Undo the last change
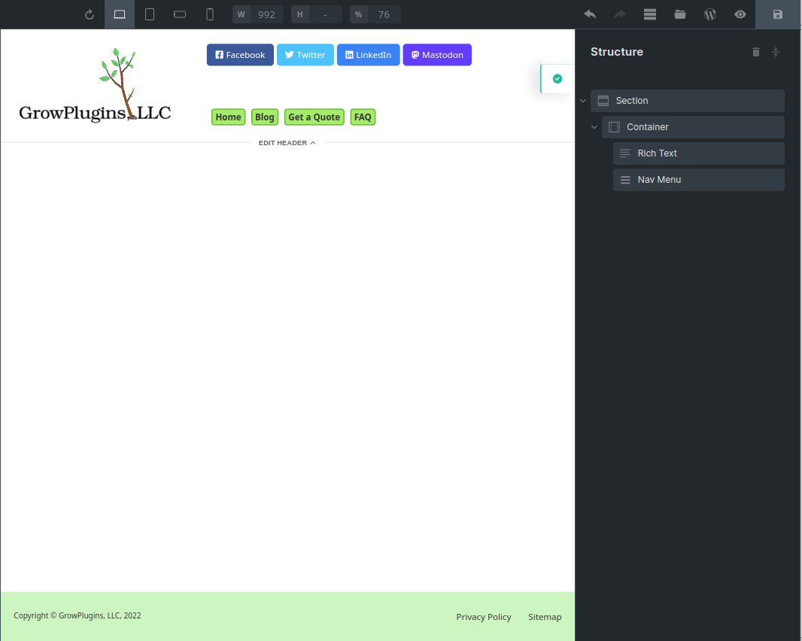The height and width of the screenshot is (641, 802). click(590, 14)
